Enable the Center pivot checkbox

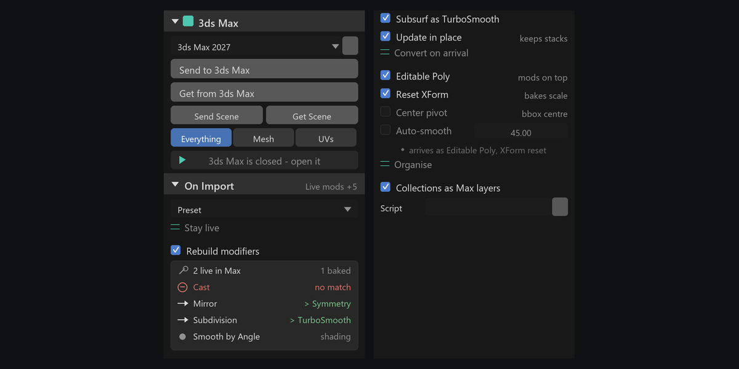(x=386, y=112)
